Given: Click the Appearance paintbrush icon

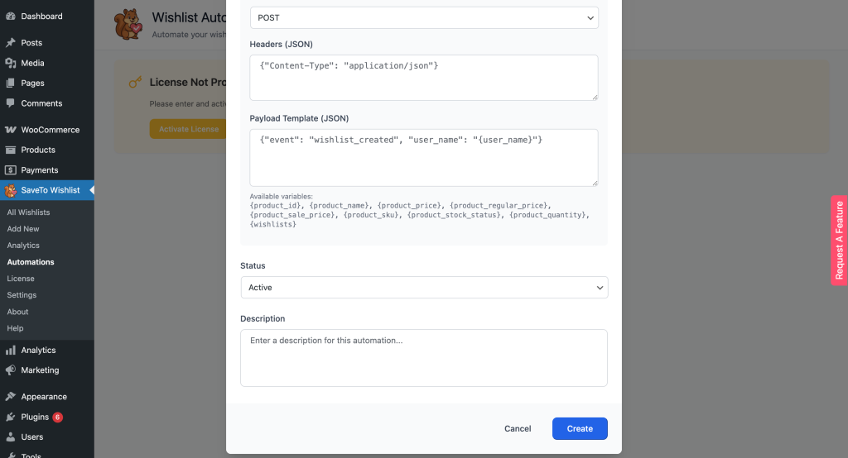Looking at the screenshot, I should point(10,397).
